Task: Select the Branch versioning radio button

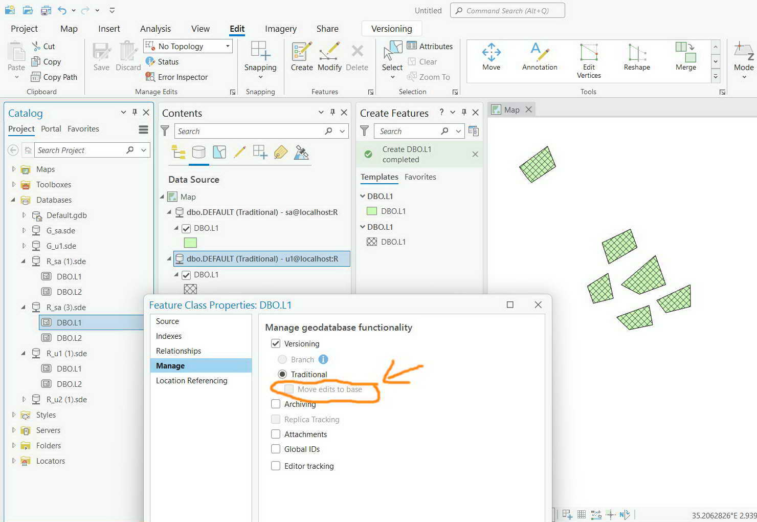Action: click(x=282, y=359)
